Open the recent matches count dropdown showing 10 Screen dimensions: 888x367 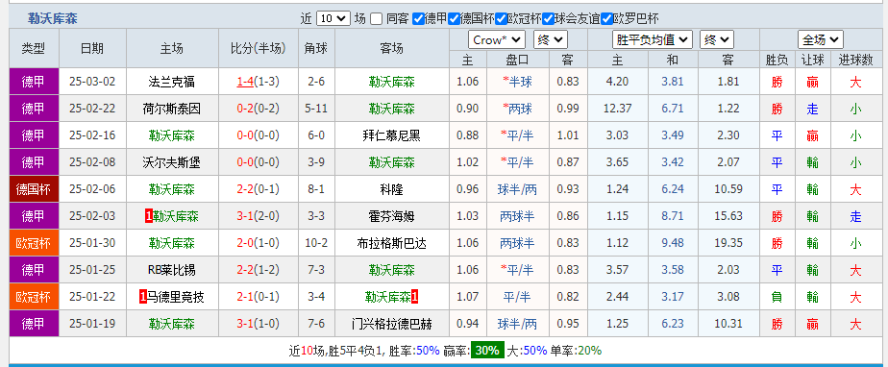pos(333,18)
